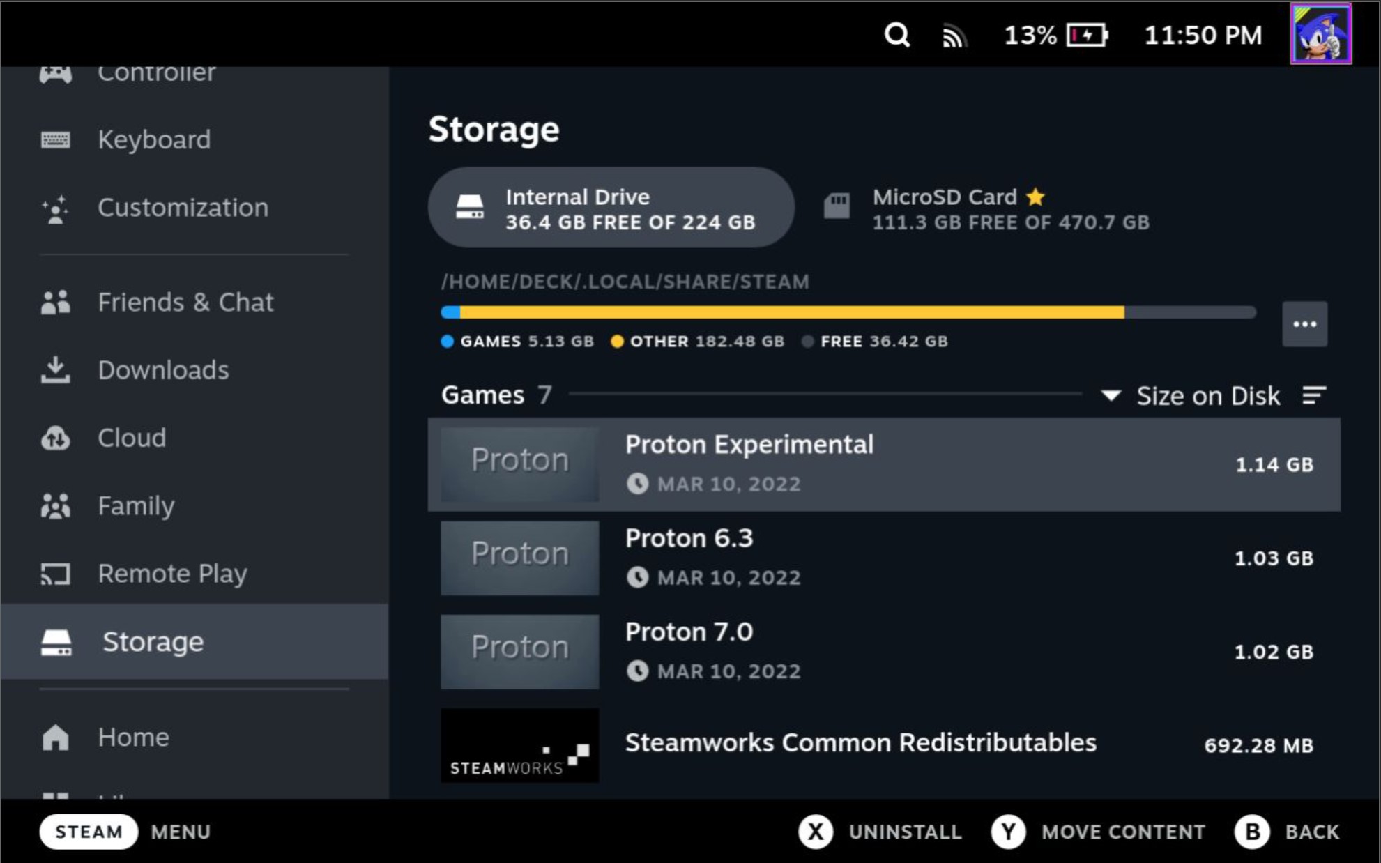Screen dimensions: 1381x863
Task: Open the three-dot storage options menu
Action: [1305, 323]
